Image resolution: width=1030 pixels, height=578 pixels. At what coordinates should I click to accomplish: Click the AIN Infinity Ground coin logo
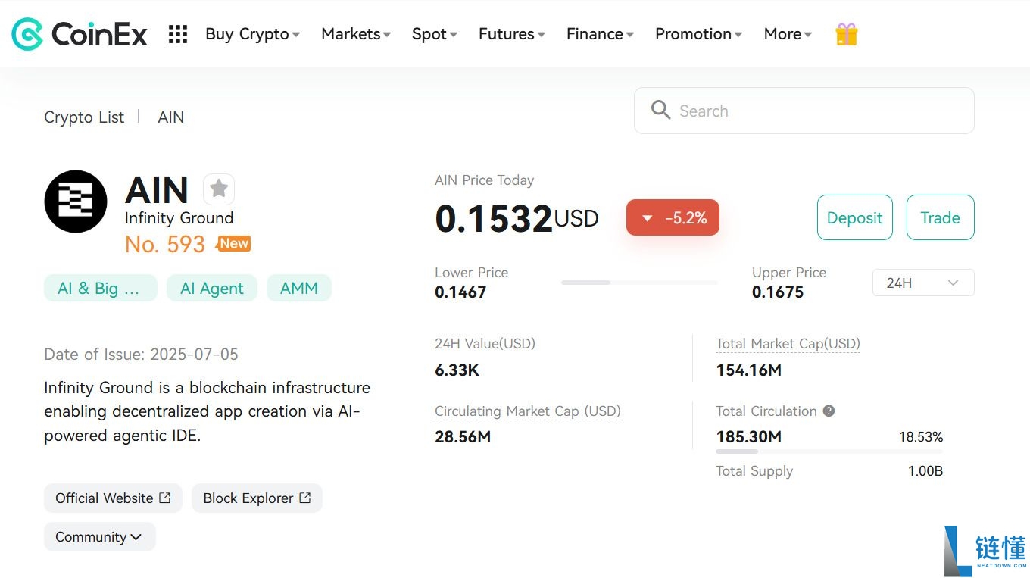coord(76,202)
